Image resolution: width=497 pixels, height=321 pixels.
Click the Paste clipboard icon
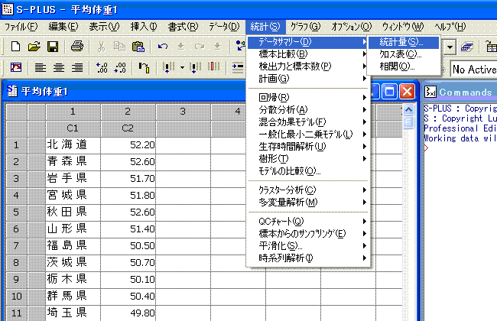[x=138, y=47]
